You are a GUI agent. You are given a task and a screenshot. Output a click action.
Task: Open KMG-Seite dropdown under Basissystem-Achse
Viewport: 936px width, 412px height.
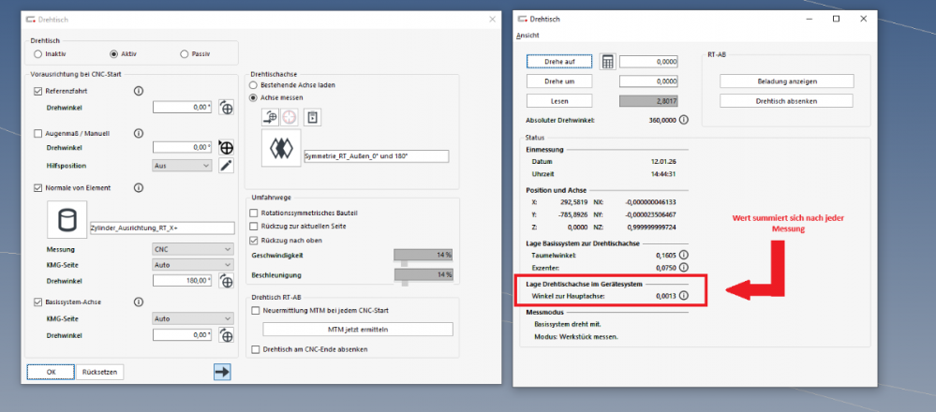pos(191,318)
